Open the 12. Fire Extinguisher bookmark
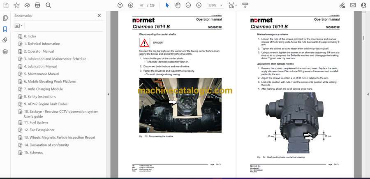 pos(39,130)
